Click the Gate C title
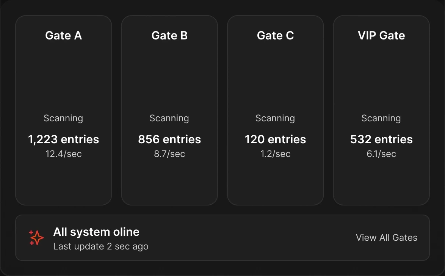Viewport: 445px width, 276px height. (275, 36)
